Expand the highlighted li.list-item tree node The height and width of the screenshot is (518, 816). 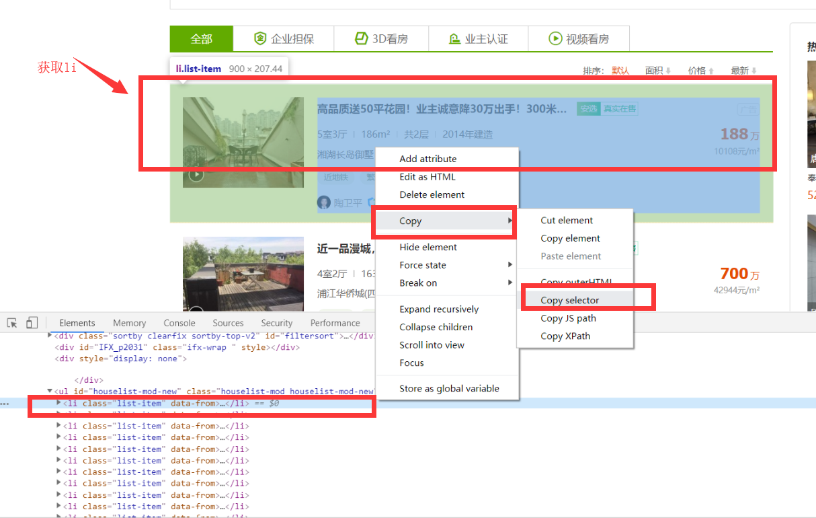(x=59, y=404)
